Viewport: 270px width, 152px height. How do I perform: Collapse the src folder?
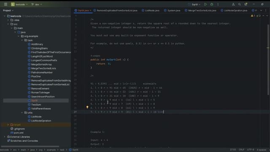click(8, 24)
